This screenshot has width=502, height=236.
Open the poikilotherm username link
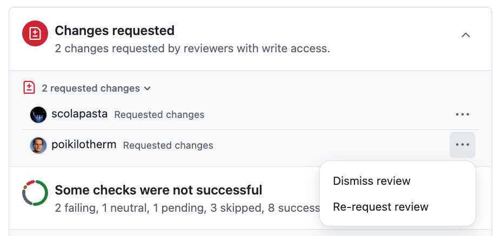(84, 145)
